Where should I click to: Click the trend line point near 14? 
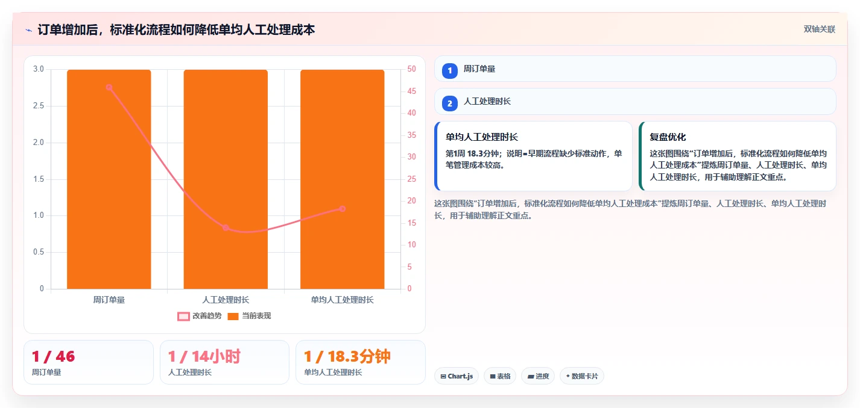226,227
